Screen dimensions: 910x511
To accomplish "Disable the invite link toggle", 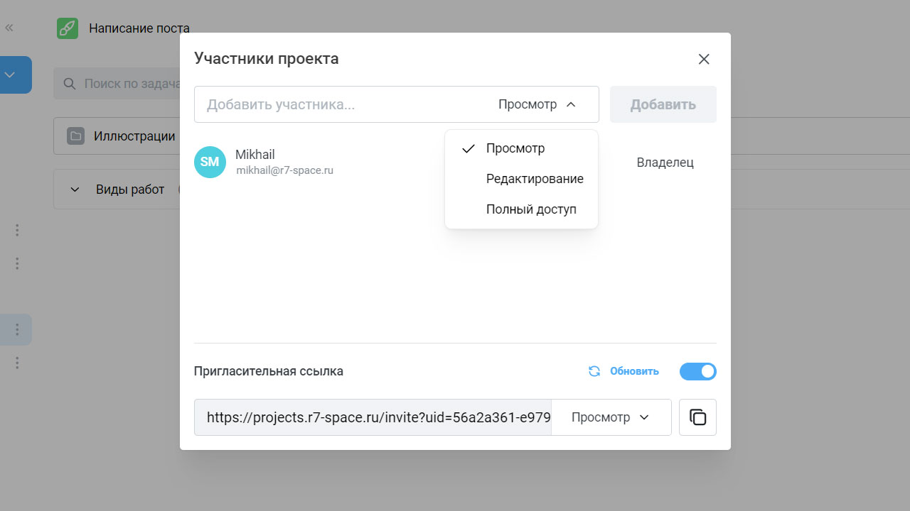I will pyautogui.click(x=698, y=371).
